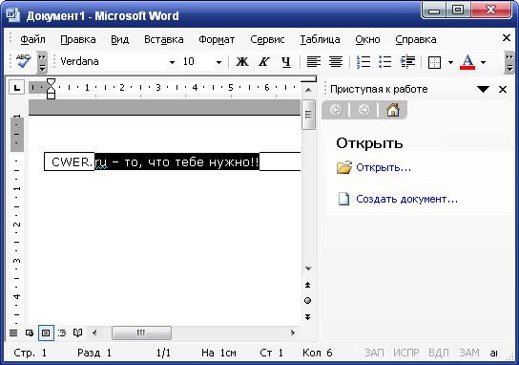Click the vertical scrollbar down arrow
519x365 pixels.
(x=308, y=268)
